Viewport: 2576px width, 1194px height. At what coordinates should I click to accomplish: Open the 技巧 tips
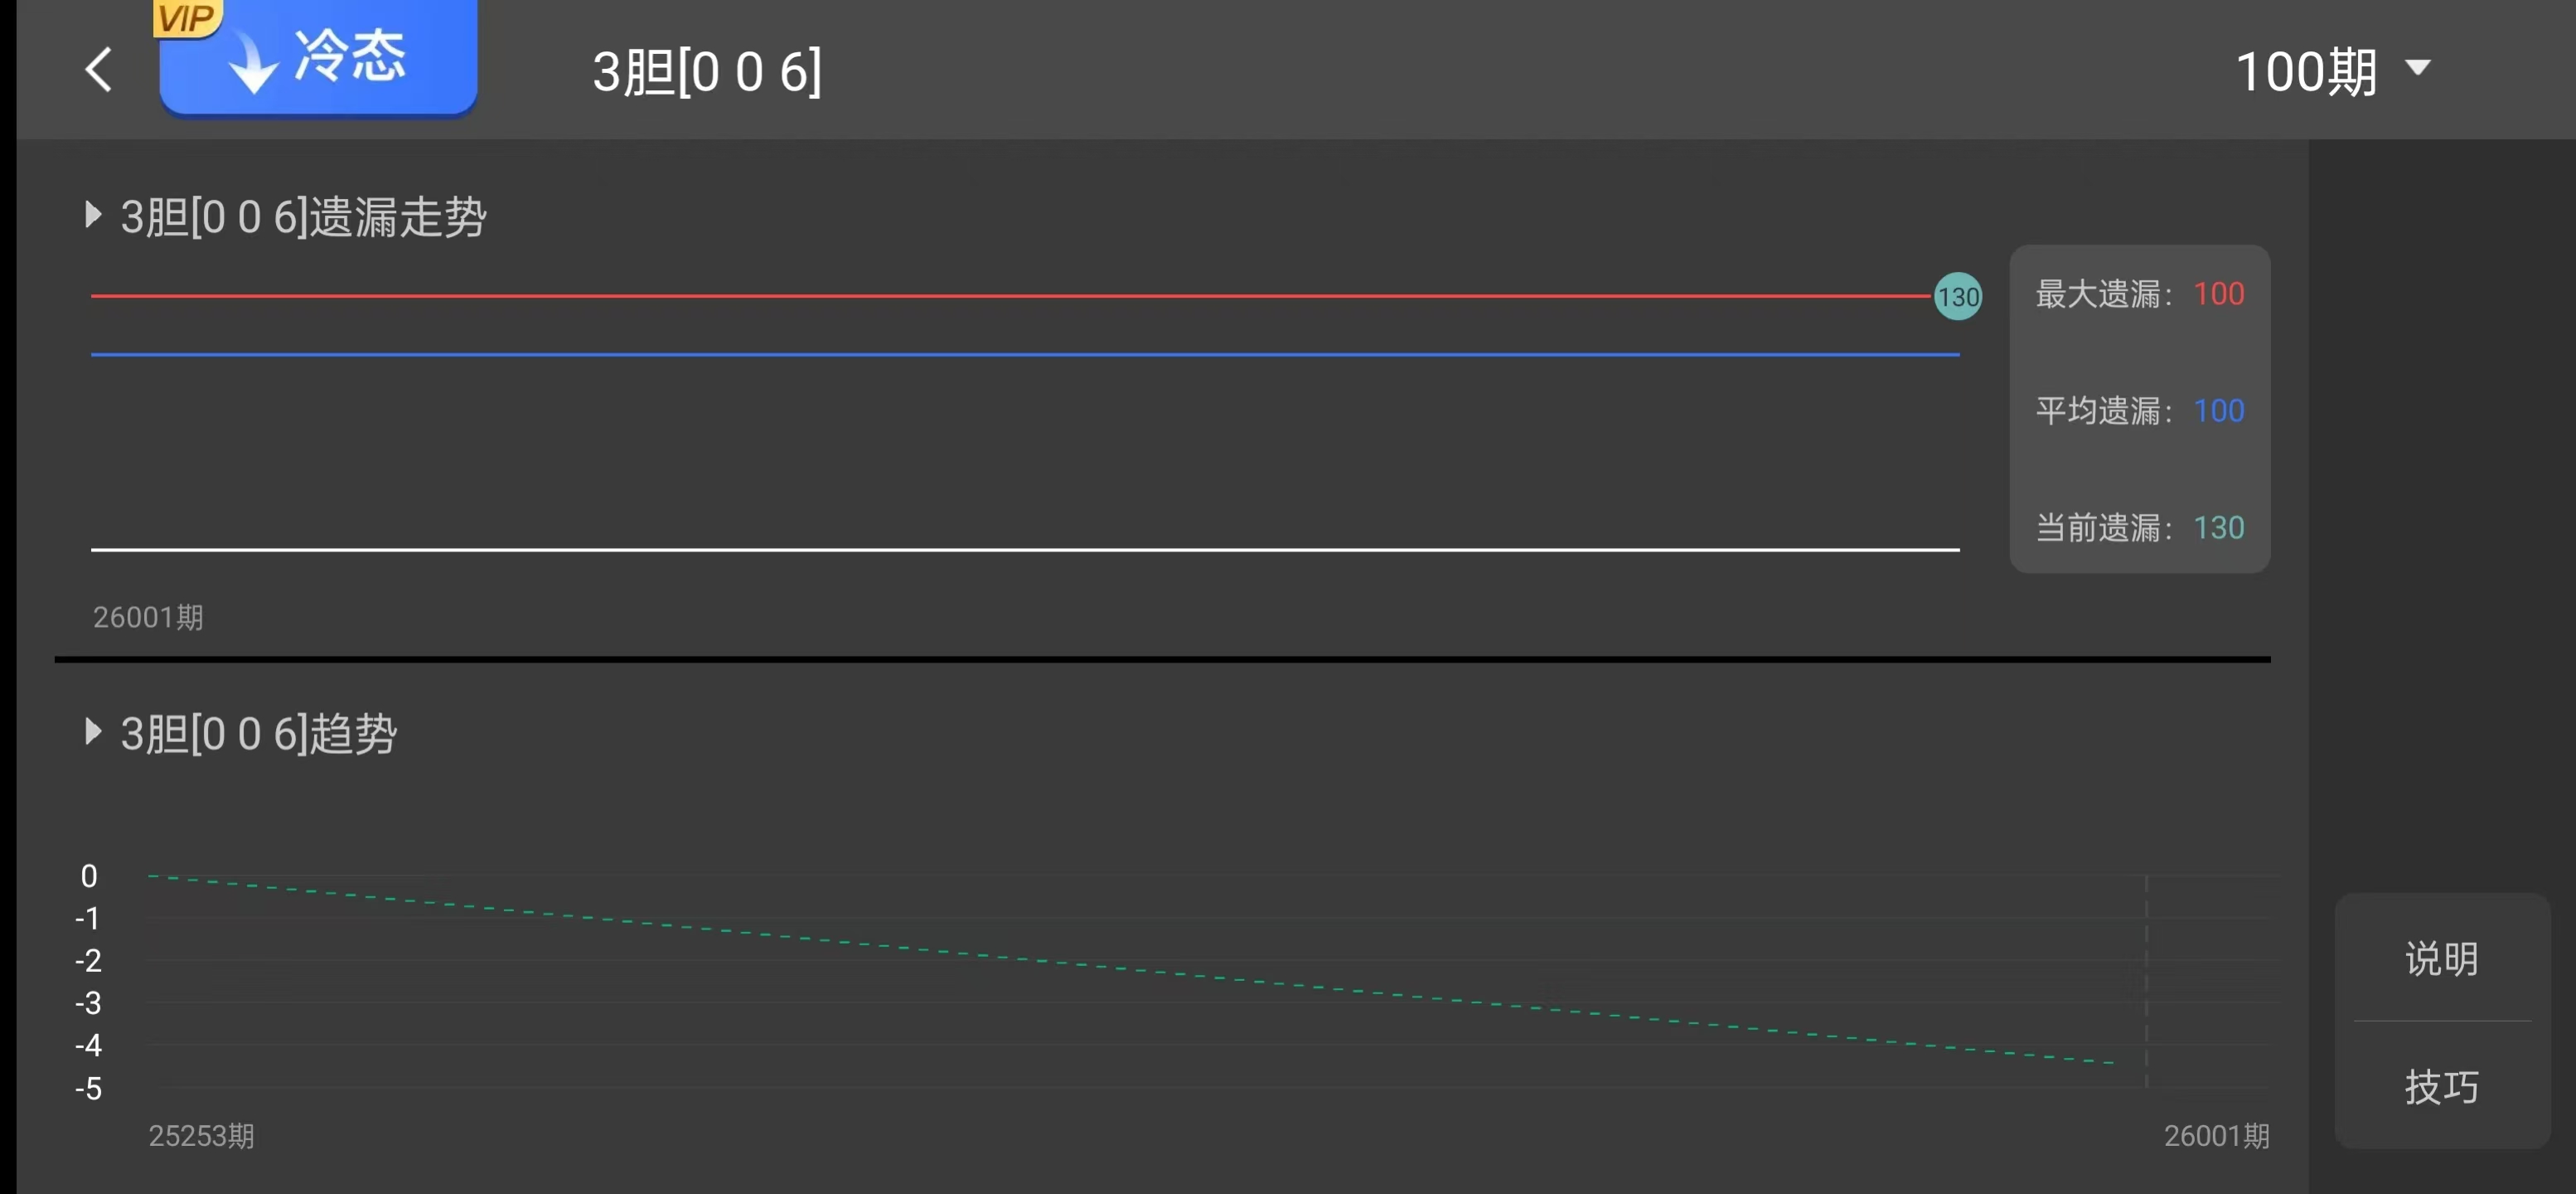click(2441, 1086)
